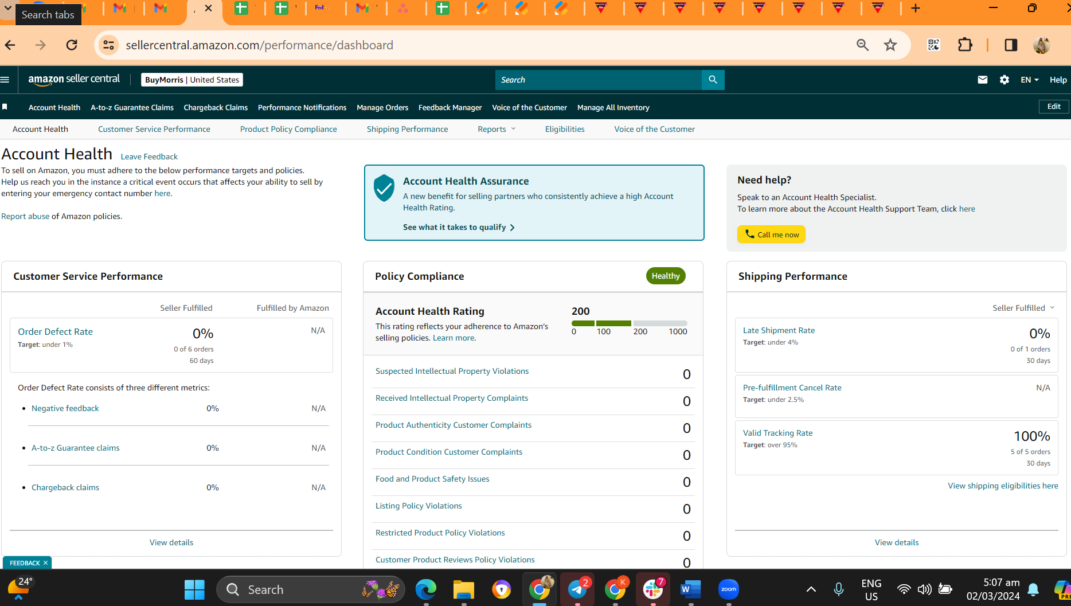Bookmark this page with the star icon
Viewport: 1071px width, 606px height.
[x=890, y=45]
